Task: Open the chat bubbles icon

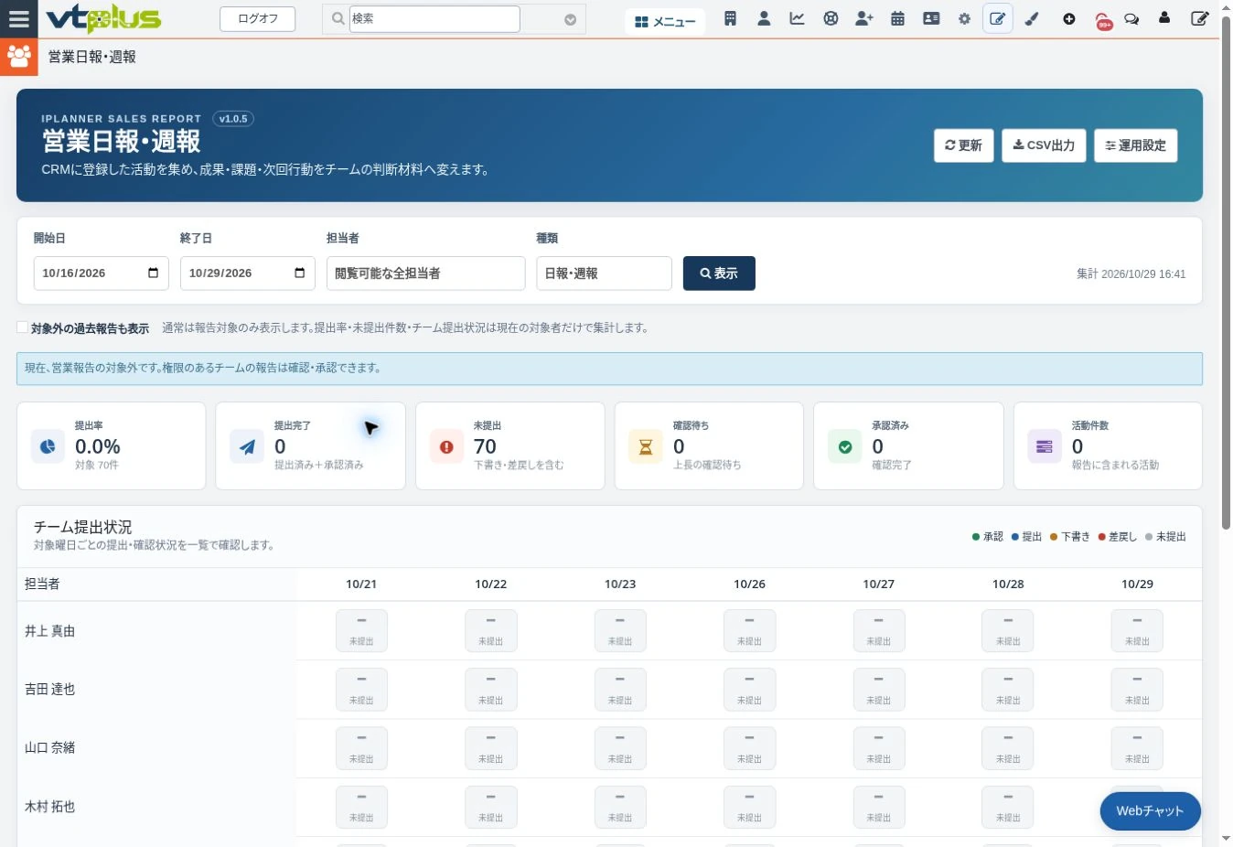Action: coord(1131,18)
